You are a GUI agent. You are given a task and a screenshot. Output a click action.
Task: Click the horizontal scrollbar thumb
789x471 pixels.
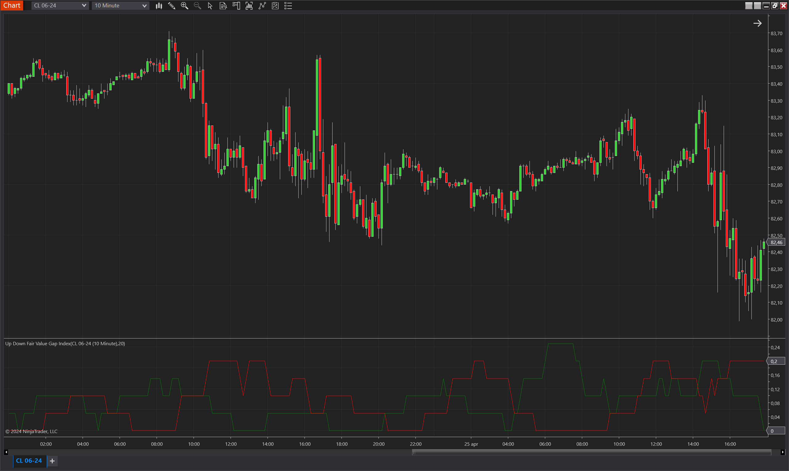coord(591,452)
